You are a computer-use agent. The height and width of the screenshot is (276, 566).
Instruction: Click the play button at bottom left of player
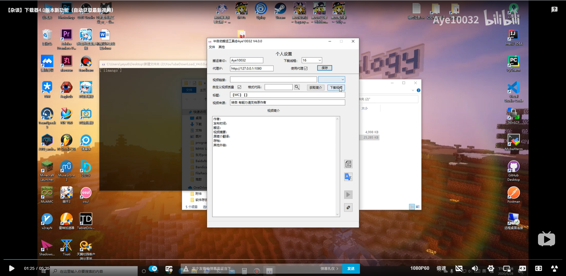pos(11,268)
